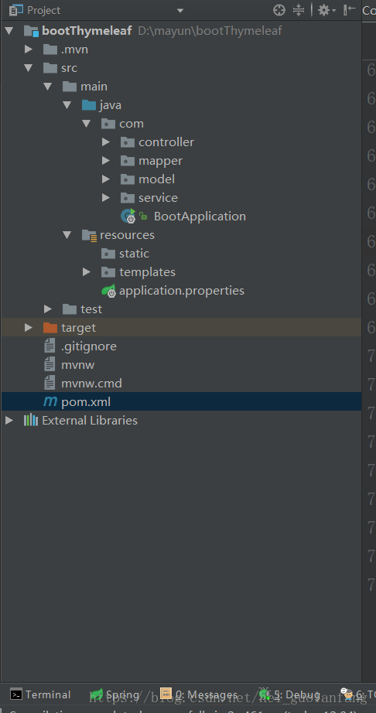
Task: Open the Spring tool window tab
Action: (115, 694)
